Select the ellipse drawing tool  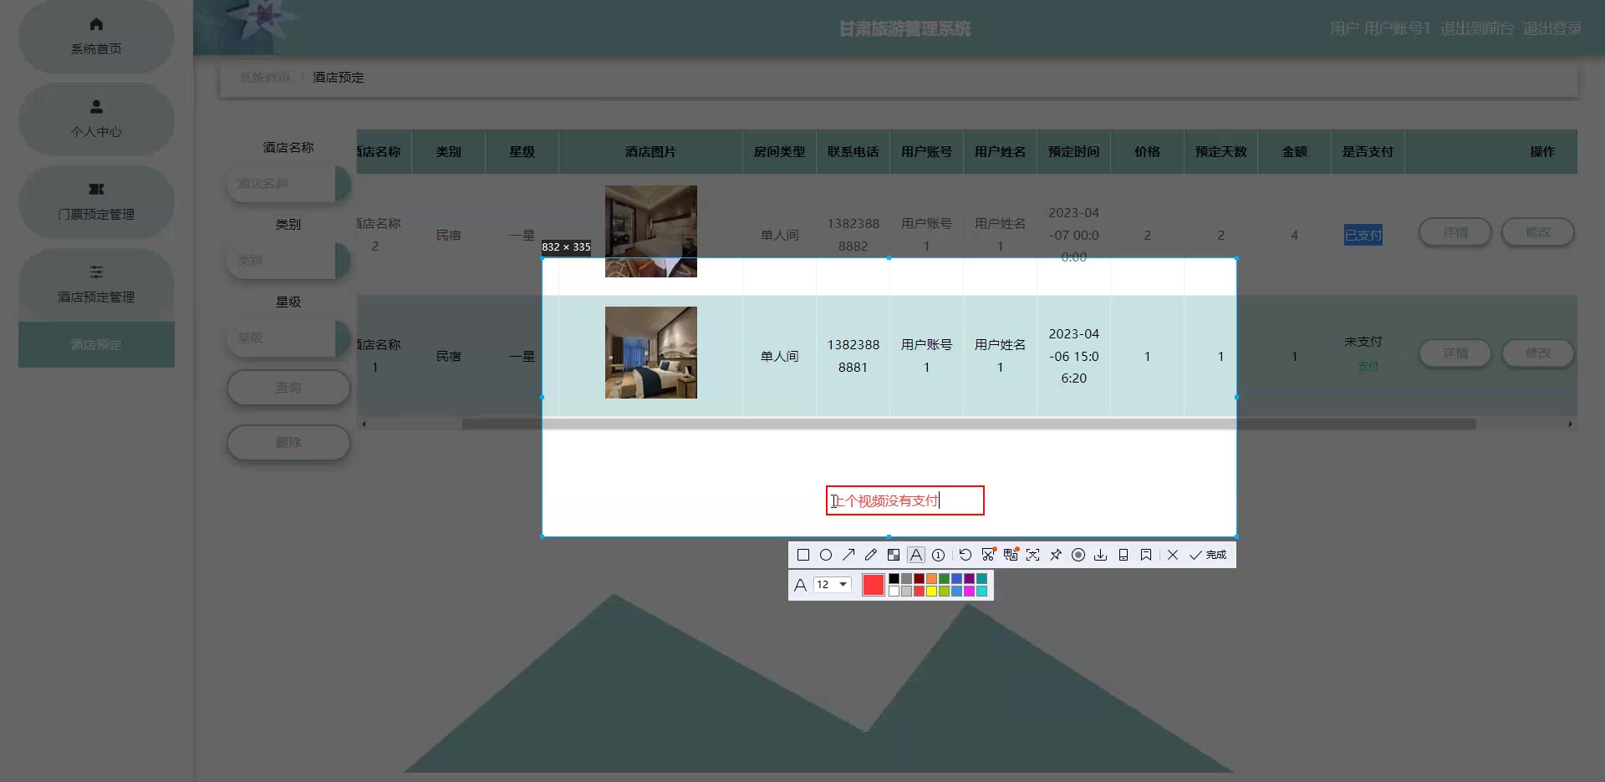tap(826, 555)
